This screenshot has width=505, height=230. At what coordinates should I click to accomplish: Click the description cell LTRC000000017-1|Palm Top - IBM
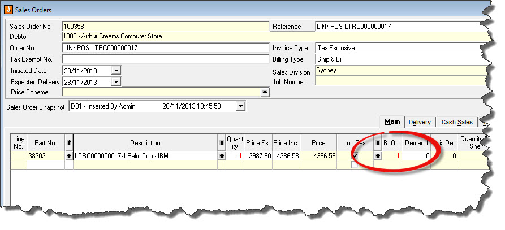(x=145, y=156)
